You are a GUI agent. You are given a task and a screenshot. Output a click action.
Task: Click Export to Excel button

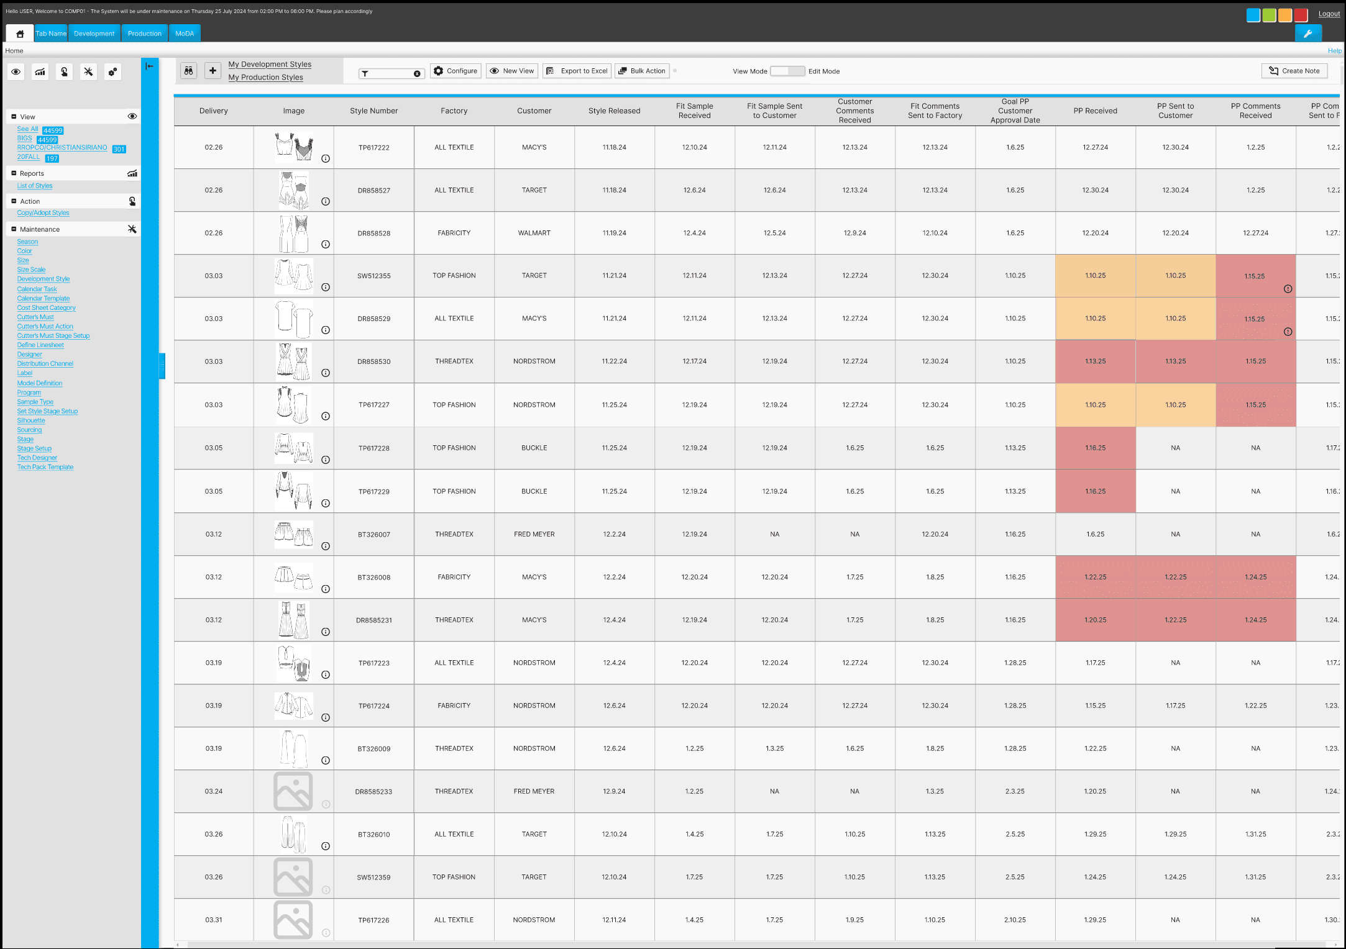point(577,71)
